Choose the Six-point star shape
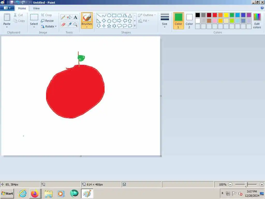The width and height of the screenshot is (265, 199). coord(114,26)
